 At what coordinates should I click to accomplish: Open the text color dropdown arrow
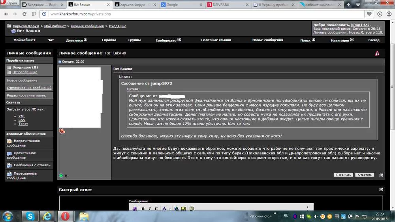pyautogui.click(x=170, y=209)
